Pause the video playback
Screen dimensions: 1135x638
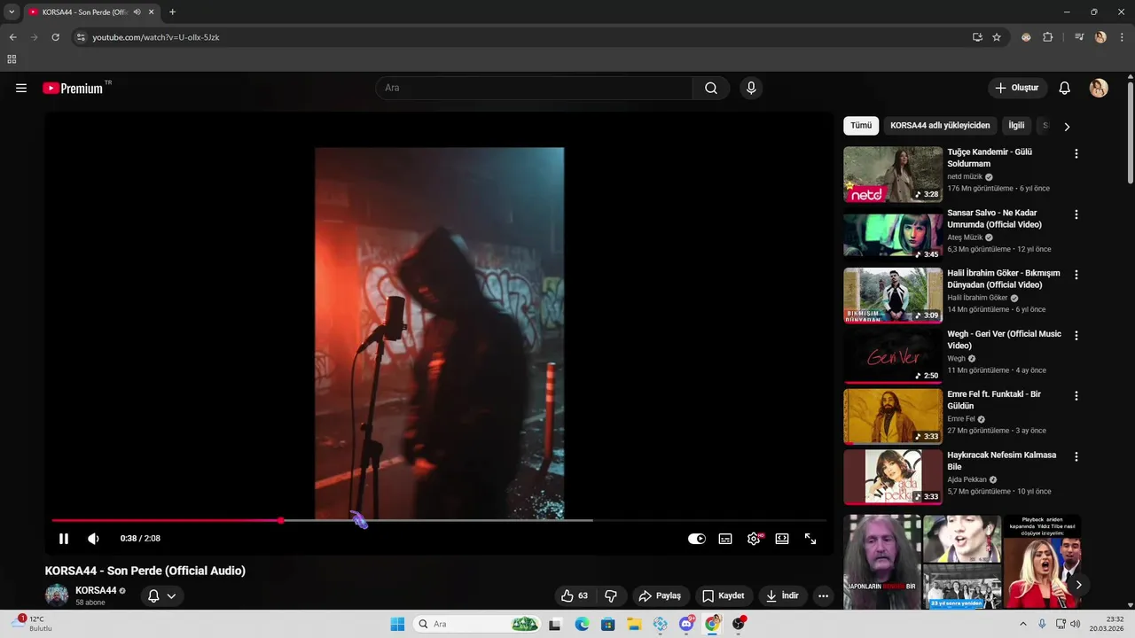[64, 539]
